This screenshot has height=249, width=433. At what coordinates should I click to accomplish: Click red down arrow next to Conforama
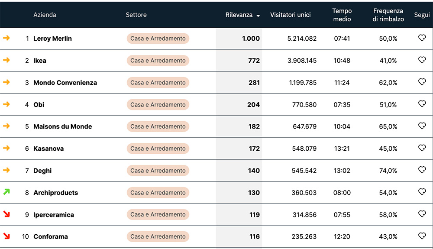(6, 236)
